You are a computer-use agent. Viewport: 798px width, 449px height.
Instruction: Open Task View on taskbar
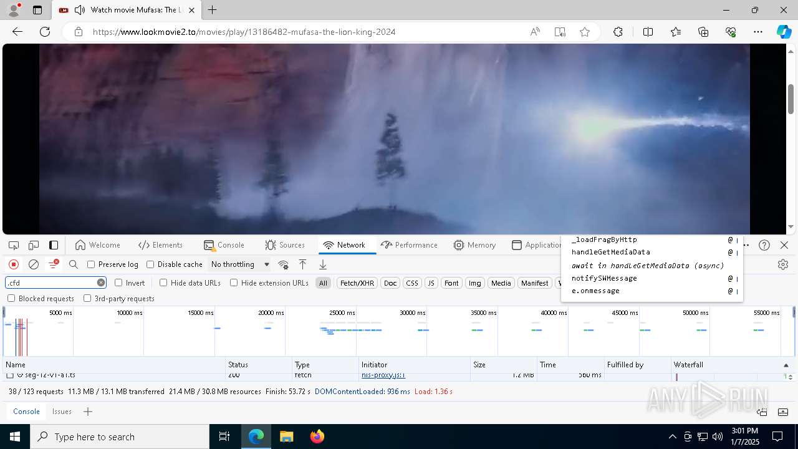pyautogui.click(x=224, y=437)
